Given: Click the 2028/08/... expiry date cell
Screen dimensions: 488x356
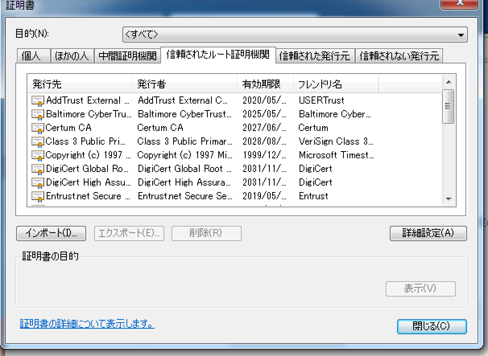Looking at the screenshot, I should click(265, 141).
